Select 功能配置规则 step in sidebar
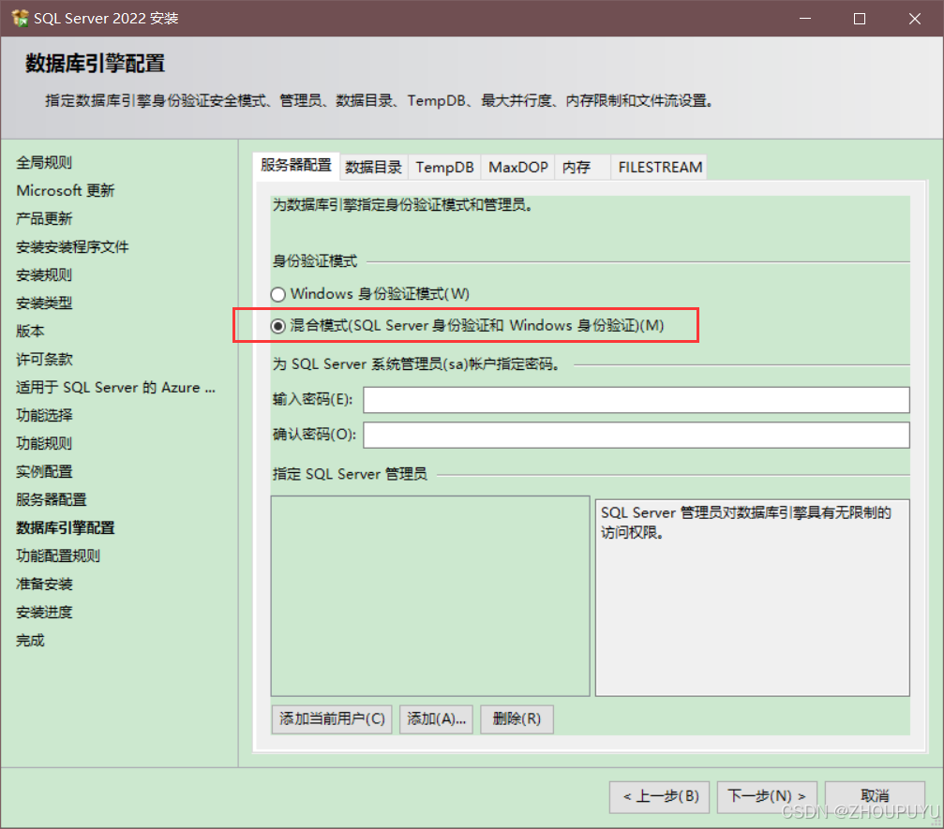 [58, 556]
